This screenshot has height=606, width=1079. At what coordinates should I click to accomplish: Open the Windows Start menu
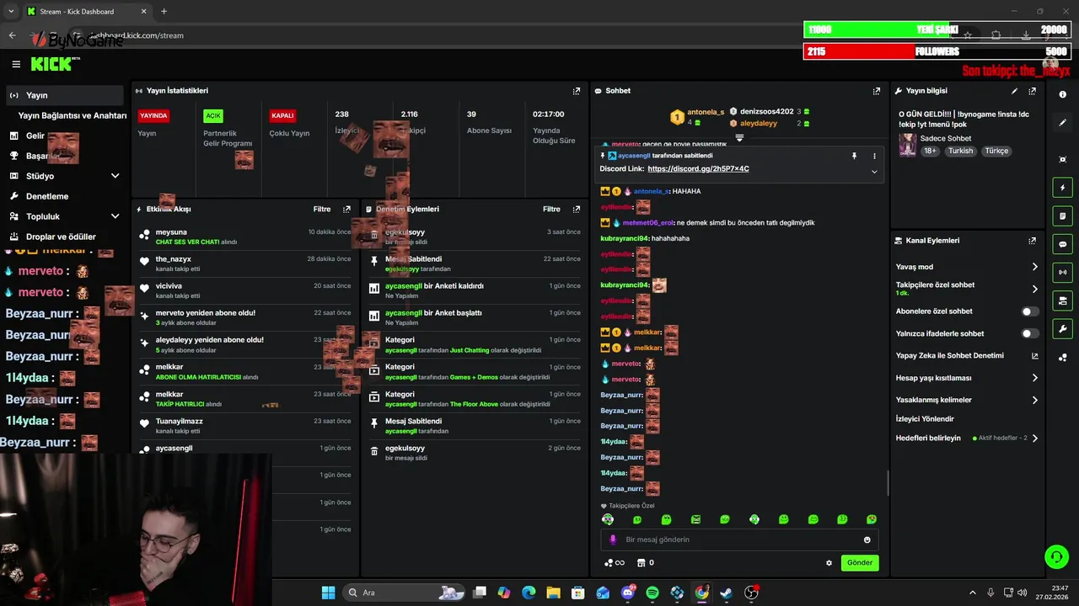[328, 593]
